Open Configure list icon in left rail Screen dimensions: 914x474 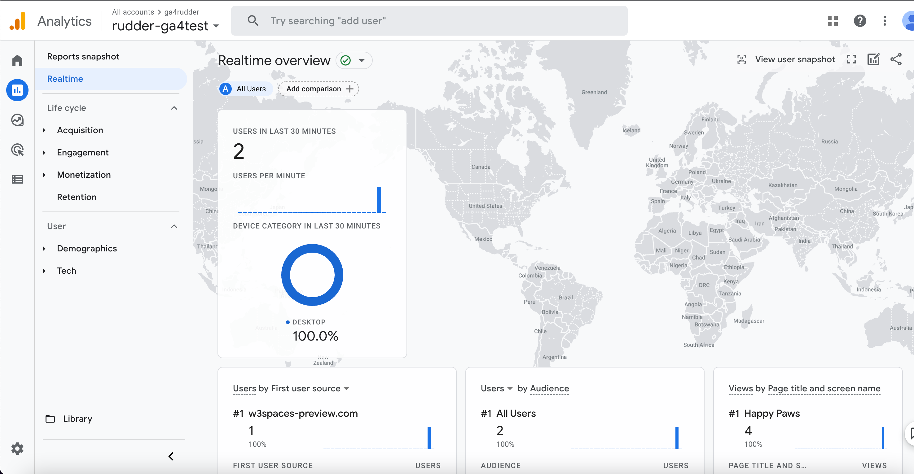coord(17,179)
